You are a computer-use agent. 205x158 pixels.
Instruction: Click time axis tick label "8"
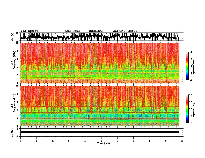click(150, 141)
